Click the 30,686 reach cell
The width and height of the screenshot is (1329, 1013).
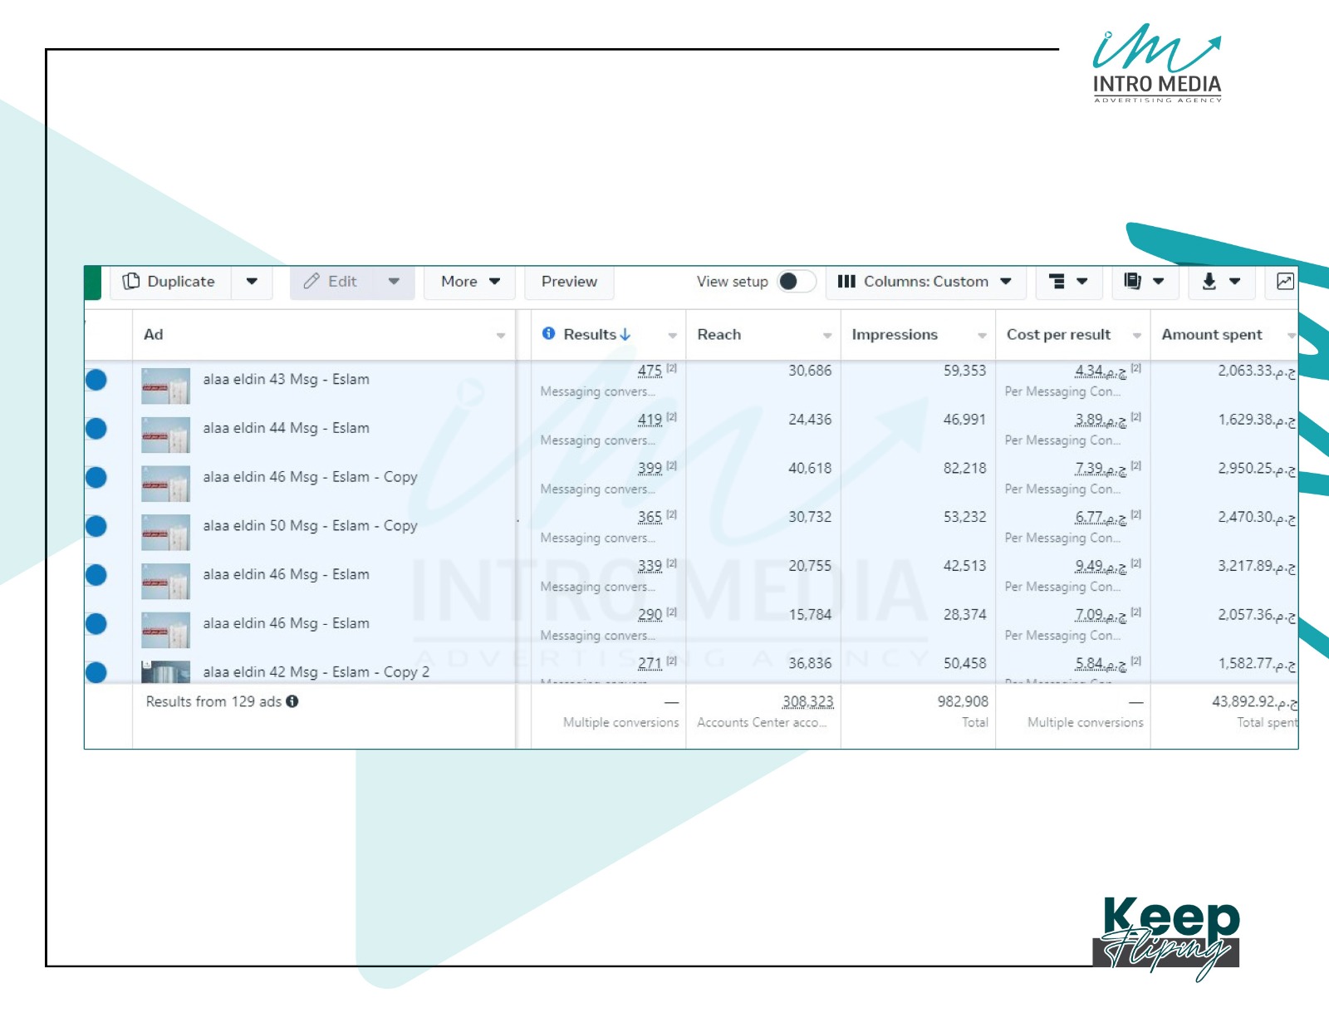810,371
